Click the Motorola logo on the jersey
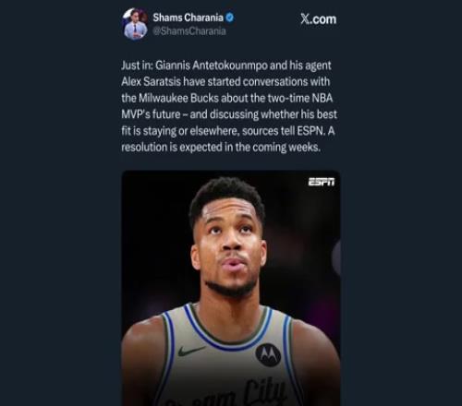The height and width of the screenshot is (406, 462). pos(268,354)
